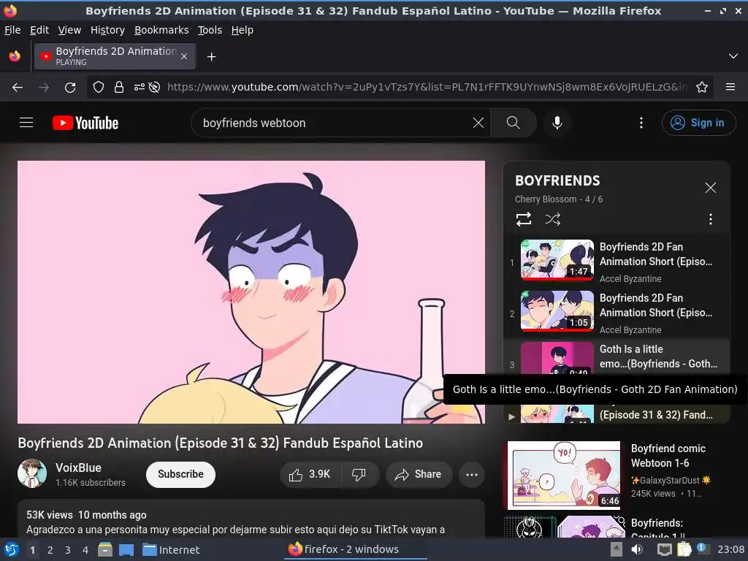
Task: Subscribe to VoixBlue
Action: point(180,474)
